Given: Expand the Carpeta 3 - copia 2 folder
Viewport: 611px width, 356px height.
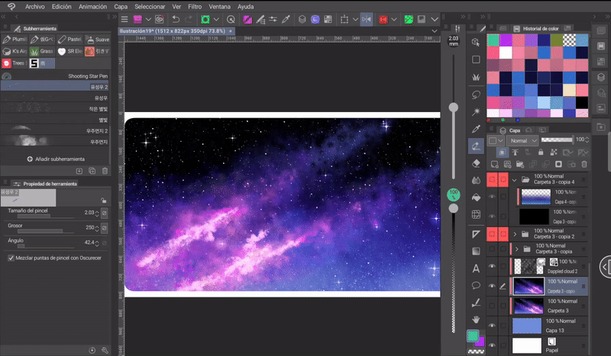Looking at the screenshot, I should point(515,233).
